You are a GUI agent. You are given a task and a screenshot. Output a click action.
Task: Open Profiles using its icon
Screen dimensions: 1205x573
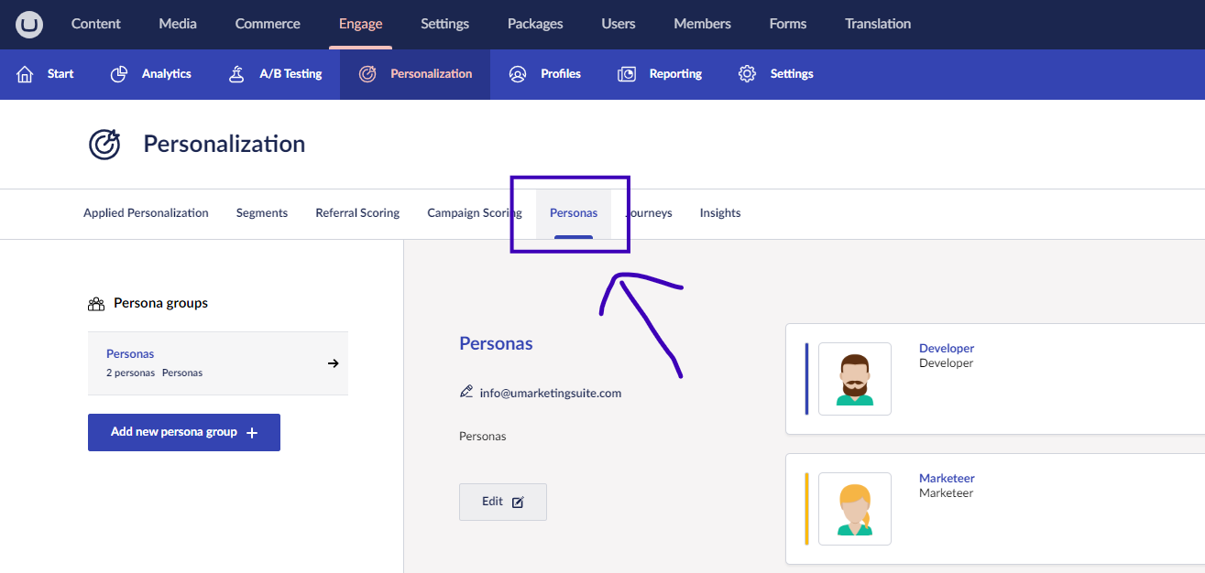tap(518, 73)
